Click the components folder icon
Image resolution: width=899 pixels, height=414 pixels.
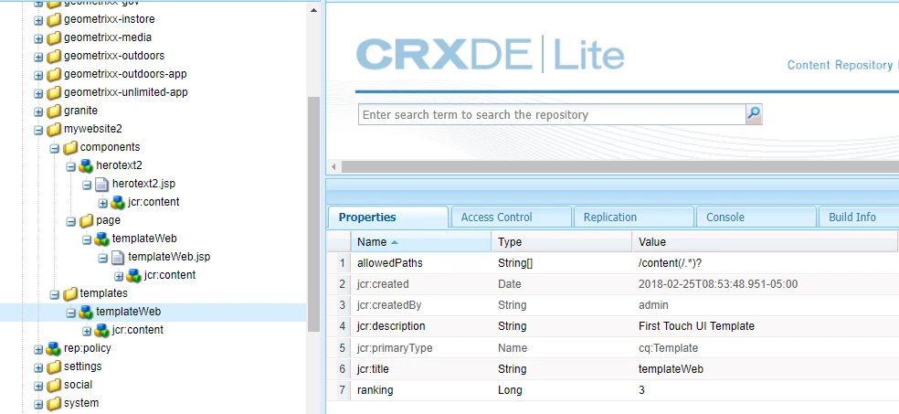click(x=70, y=147)
